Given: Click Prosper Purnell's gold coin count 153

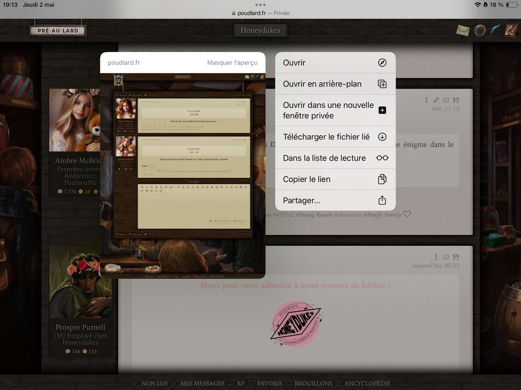Looking at the screenshot, I should coord(90,351).
